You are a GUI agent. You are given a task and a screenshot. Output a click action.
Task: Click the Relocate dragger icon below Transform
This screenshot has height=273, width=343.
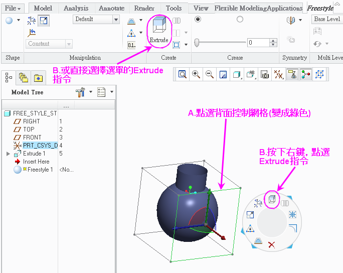[32, 33]
